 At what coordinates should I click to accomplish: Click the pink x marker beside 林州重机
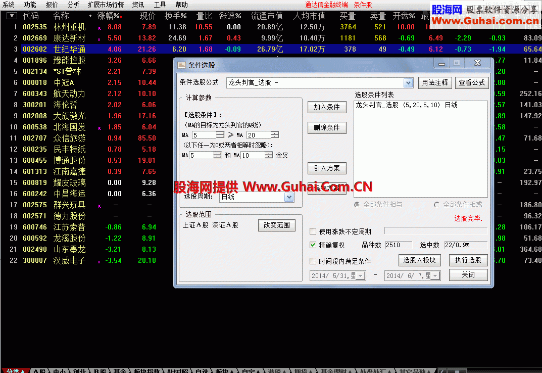click(x=100, y=28)
